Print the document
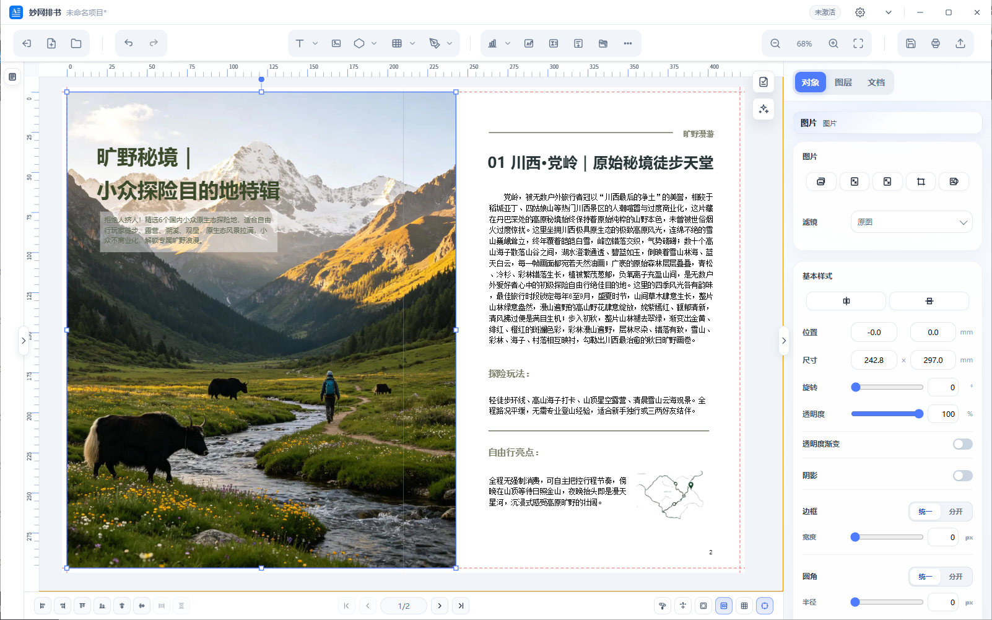 point(936,43)
